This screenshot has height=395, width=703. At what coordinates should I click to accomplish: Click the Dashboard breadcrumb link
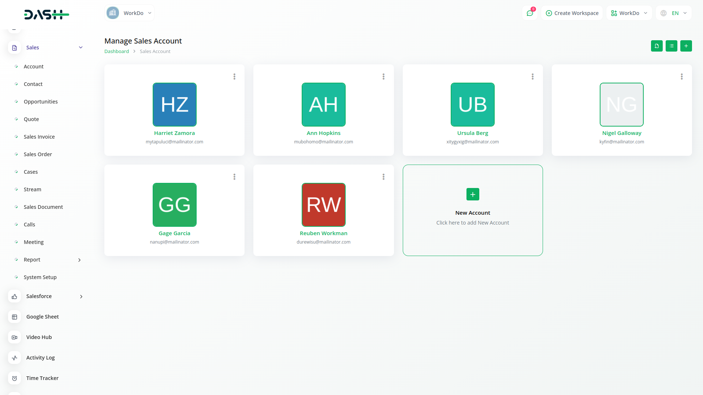click(116, 52)
